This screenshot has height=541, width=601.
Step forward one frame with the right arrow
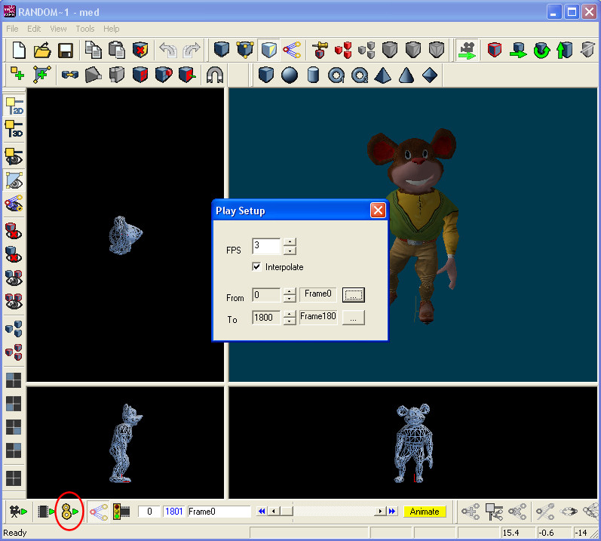tap(380, 511)
